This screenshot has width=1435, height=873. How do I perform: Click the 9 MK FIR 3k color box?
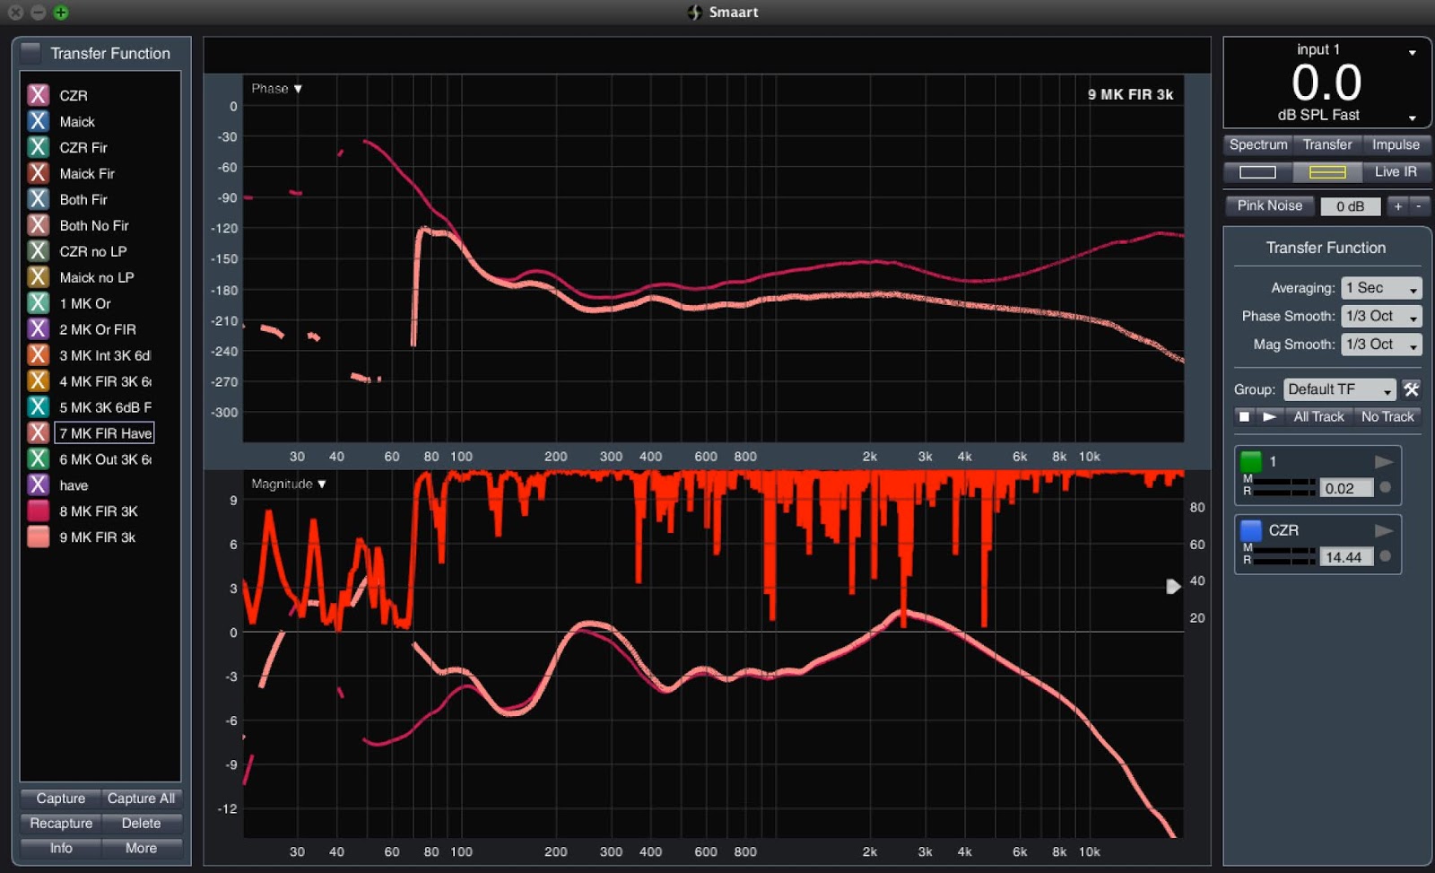[x=38, y=537]
